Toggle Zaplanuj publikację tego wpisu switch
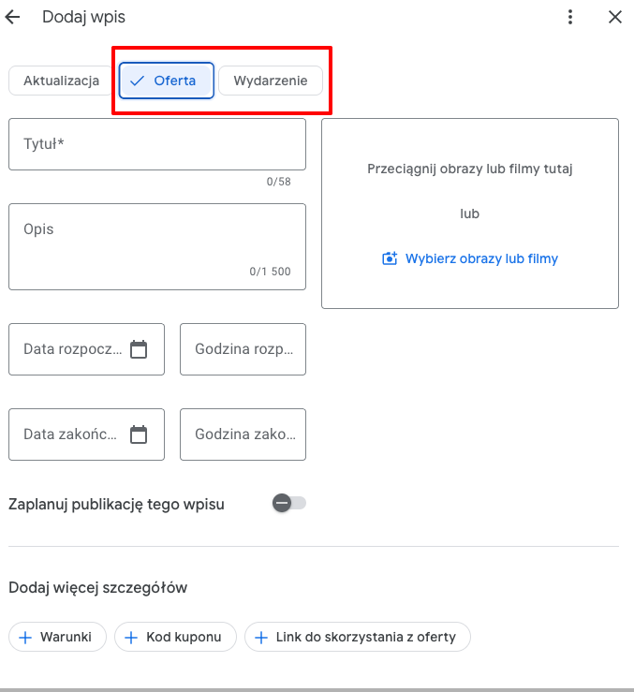 289,503
